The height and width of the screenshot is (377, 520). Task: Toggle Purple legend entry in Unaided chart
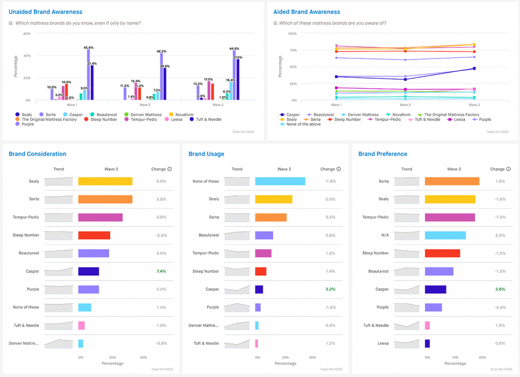click(24, 124)
